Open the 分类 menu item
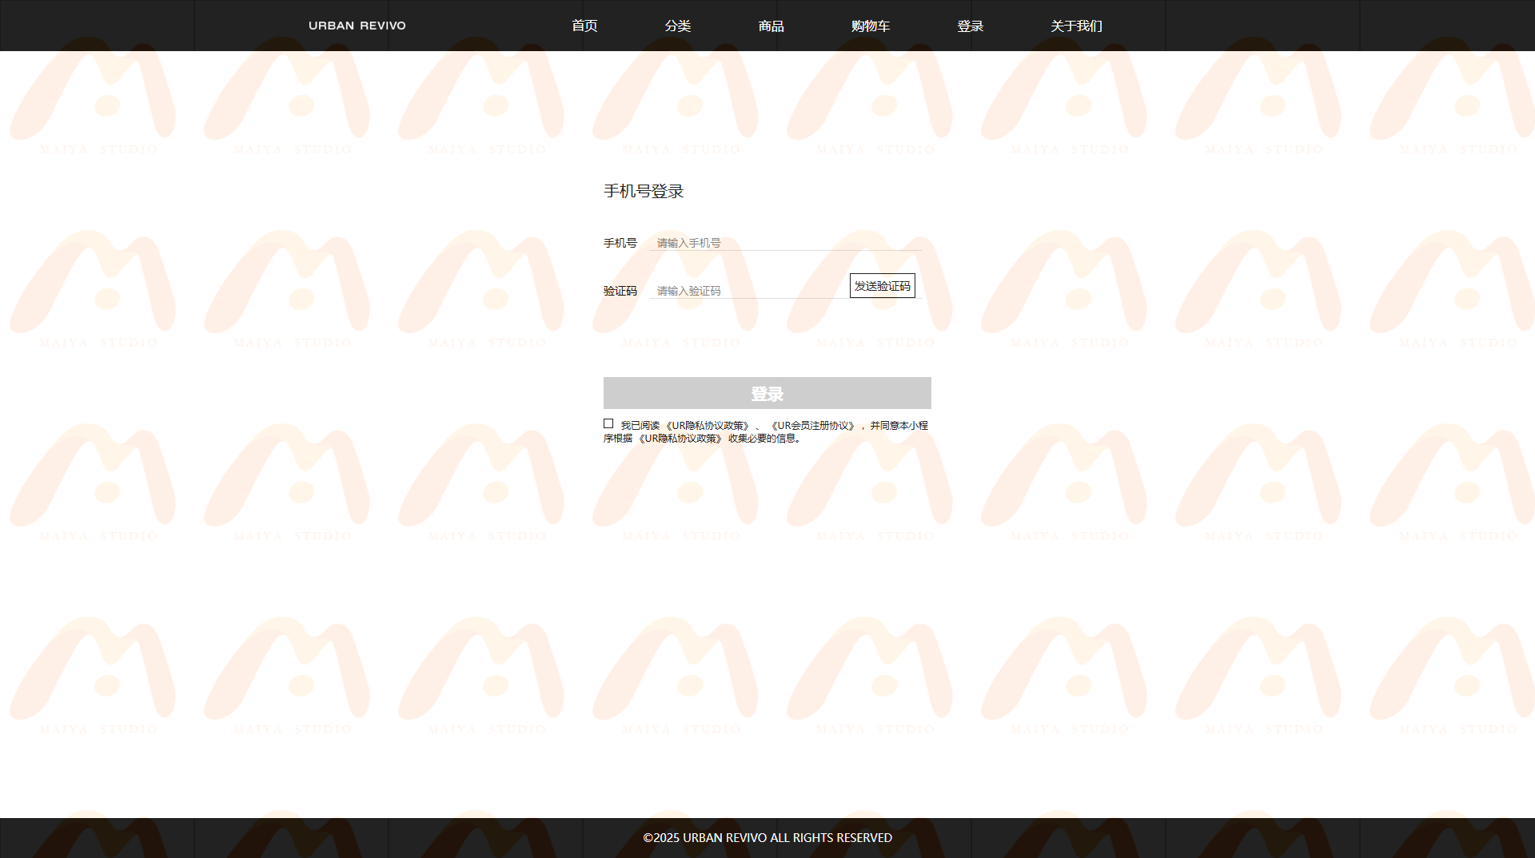Viewport: 1535px width, 858px height. [x=677, y=26]
